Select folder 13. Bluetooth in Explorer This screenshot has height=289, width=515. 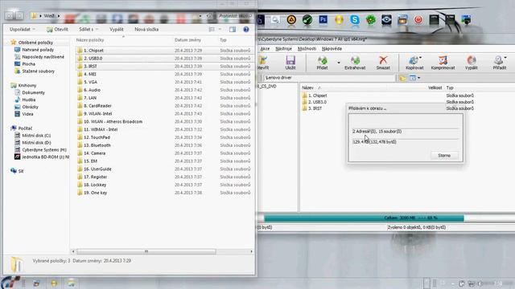point(93,145)
